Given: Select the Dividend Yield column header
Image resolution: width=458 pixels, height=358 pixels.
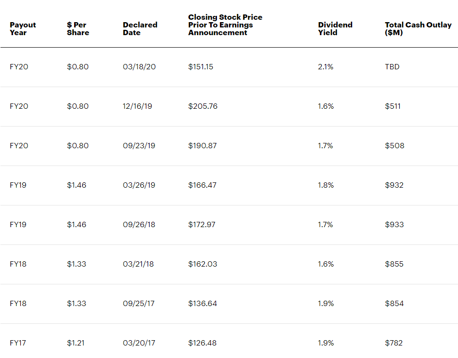Looking at the screenshot, I should click(x=335, y=29).
